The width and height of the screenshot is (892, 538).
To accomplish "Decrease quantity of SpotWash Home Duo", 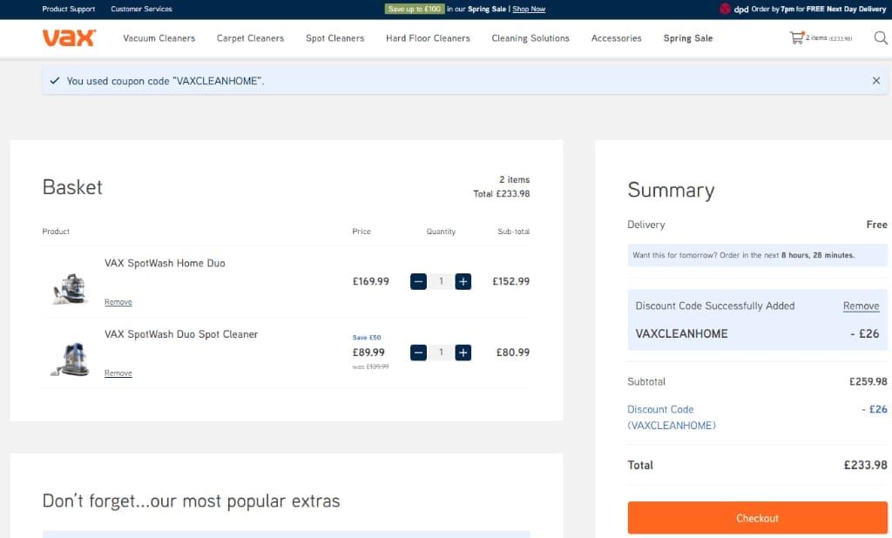I will click(x=418, y=281).
